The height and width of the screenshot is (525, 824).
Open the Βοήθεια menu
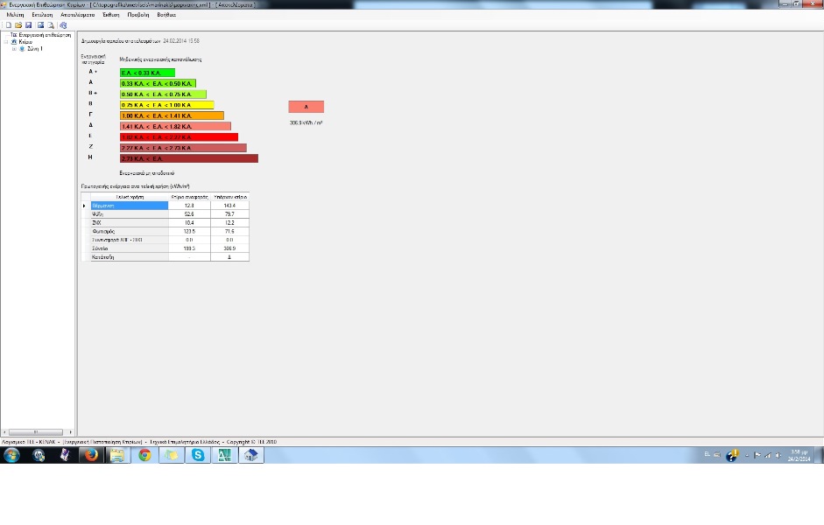coord(166,15)
